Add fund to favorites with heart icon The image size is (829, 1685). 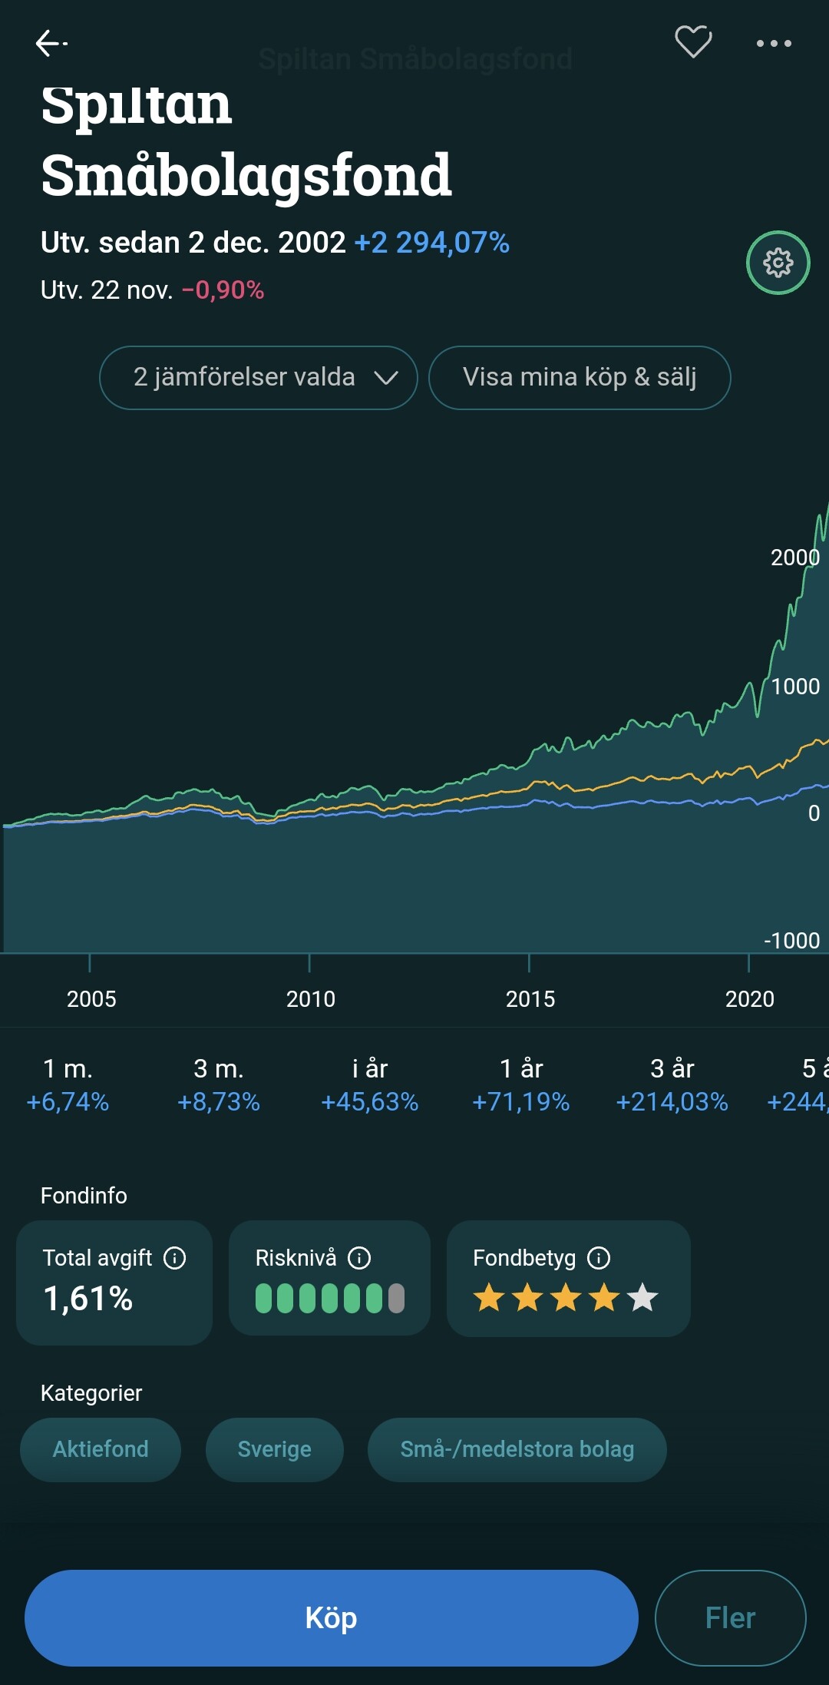(693, 42)
